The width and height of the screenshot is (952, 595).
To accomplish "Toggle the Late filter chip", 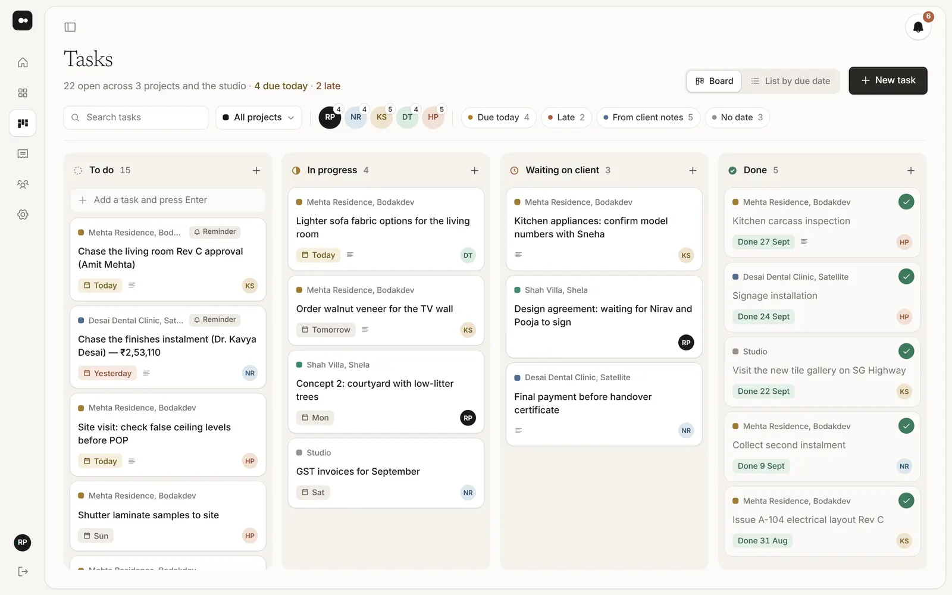I will [566, 117].
